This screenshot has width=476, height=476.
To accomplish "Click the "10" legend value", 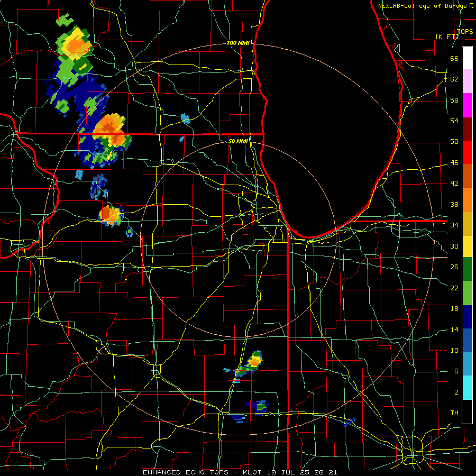I will [454, 351].
